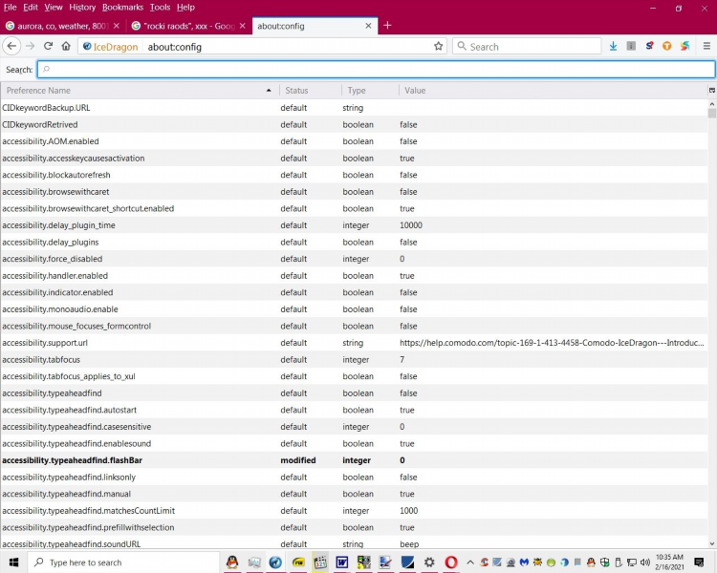Open the column picker button in table header
This screenshot has height=573, width=717.
(712, 91)
